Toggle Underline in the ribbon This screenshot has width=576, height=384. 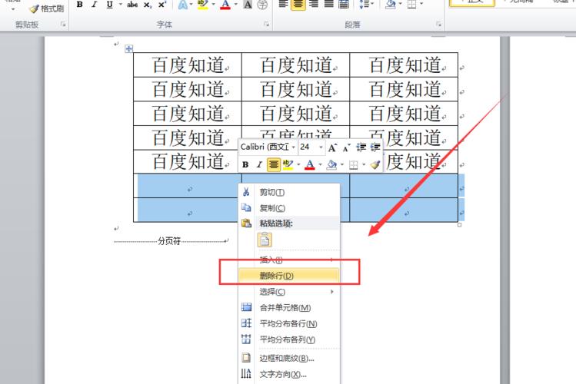[109, 5]
